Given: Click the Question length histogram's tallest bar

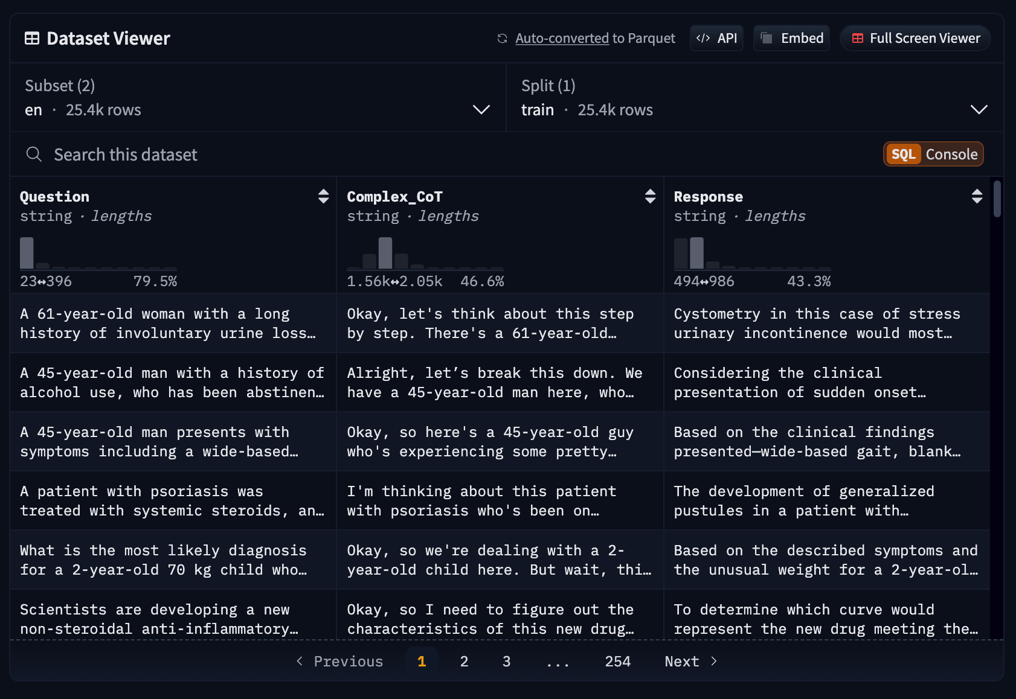Looking at the screenshot, I should 27,254.
